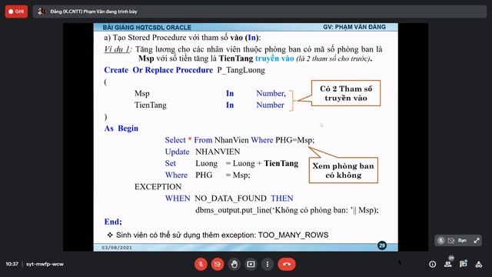This screenshot has width=492, height=277.
Task: Expand the self-view tile with the arrows icon
Action: 477,241
